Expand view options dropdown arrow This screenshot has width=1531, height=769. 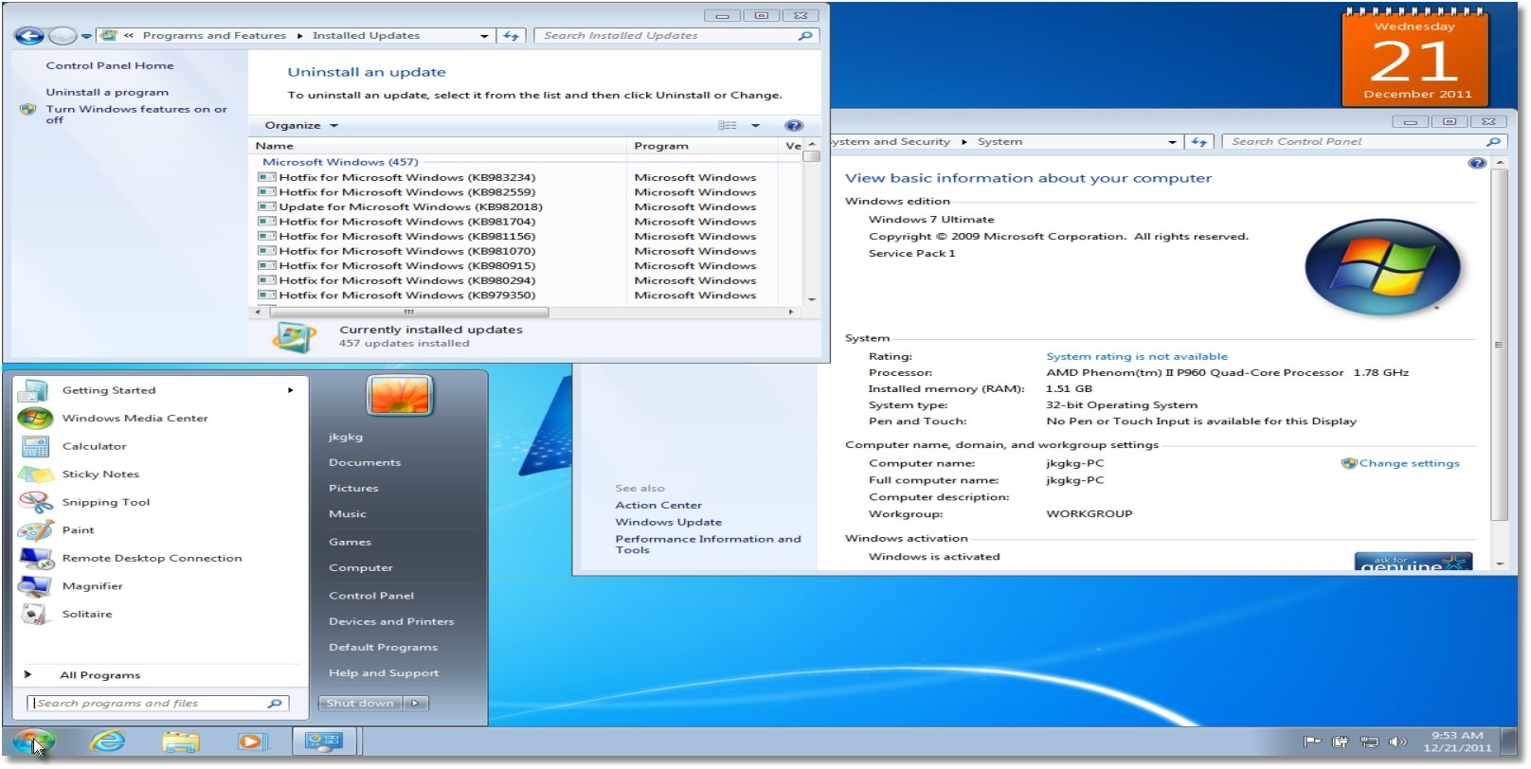coord(755,125)
